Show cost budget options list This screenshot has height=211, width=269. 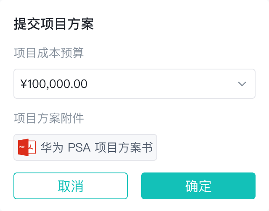242,84
